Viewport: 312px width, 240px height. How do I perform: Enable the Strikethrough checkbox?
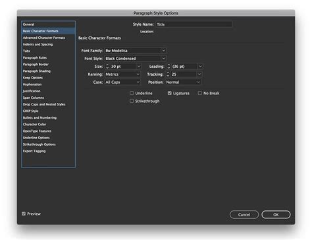point(132,101)
